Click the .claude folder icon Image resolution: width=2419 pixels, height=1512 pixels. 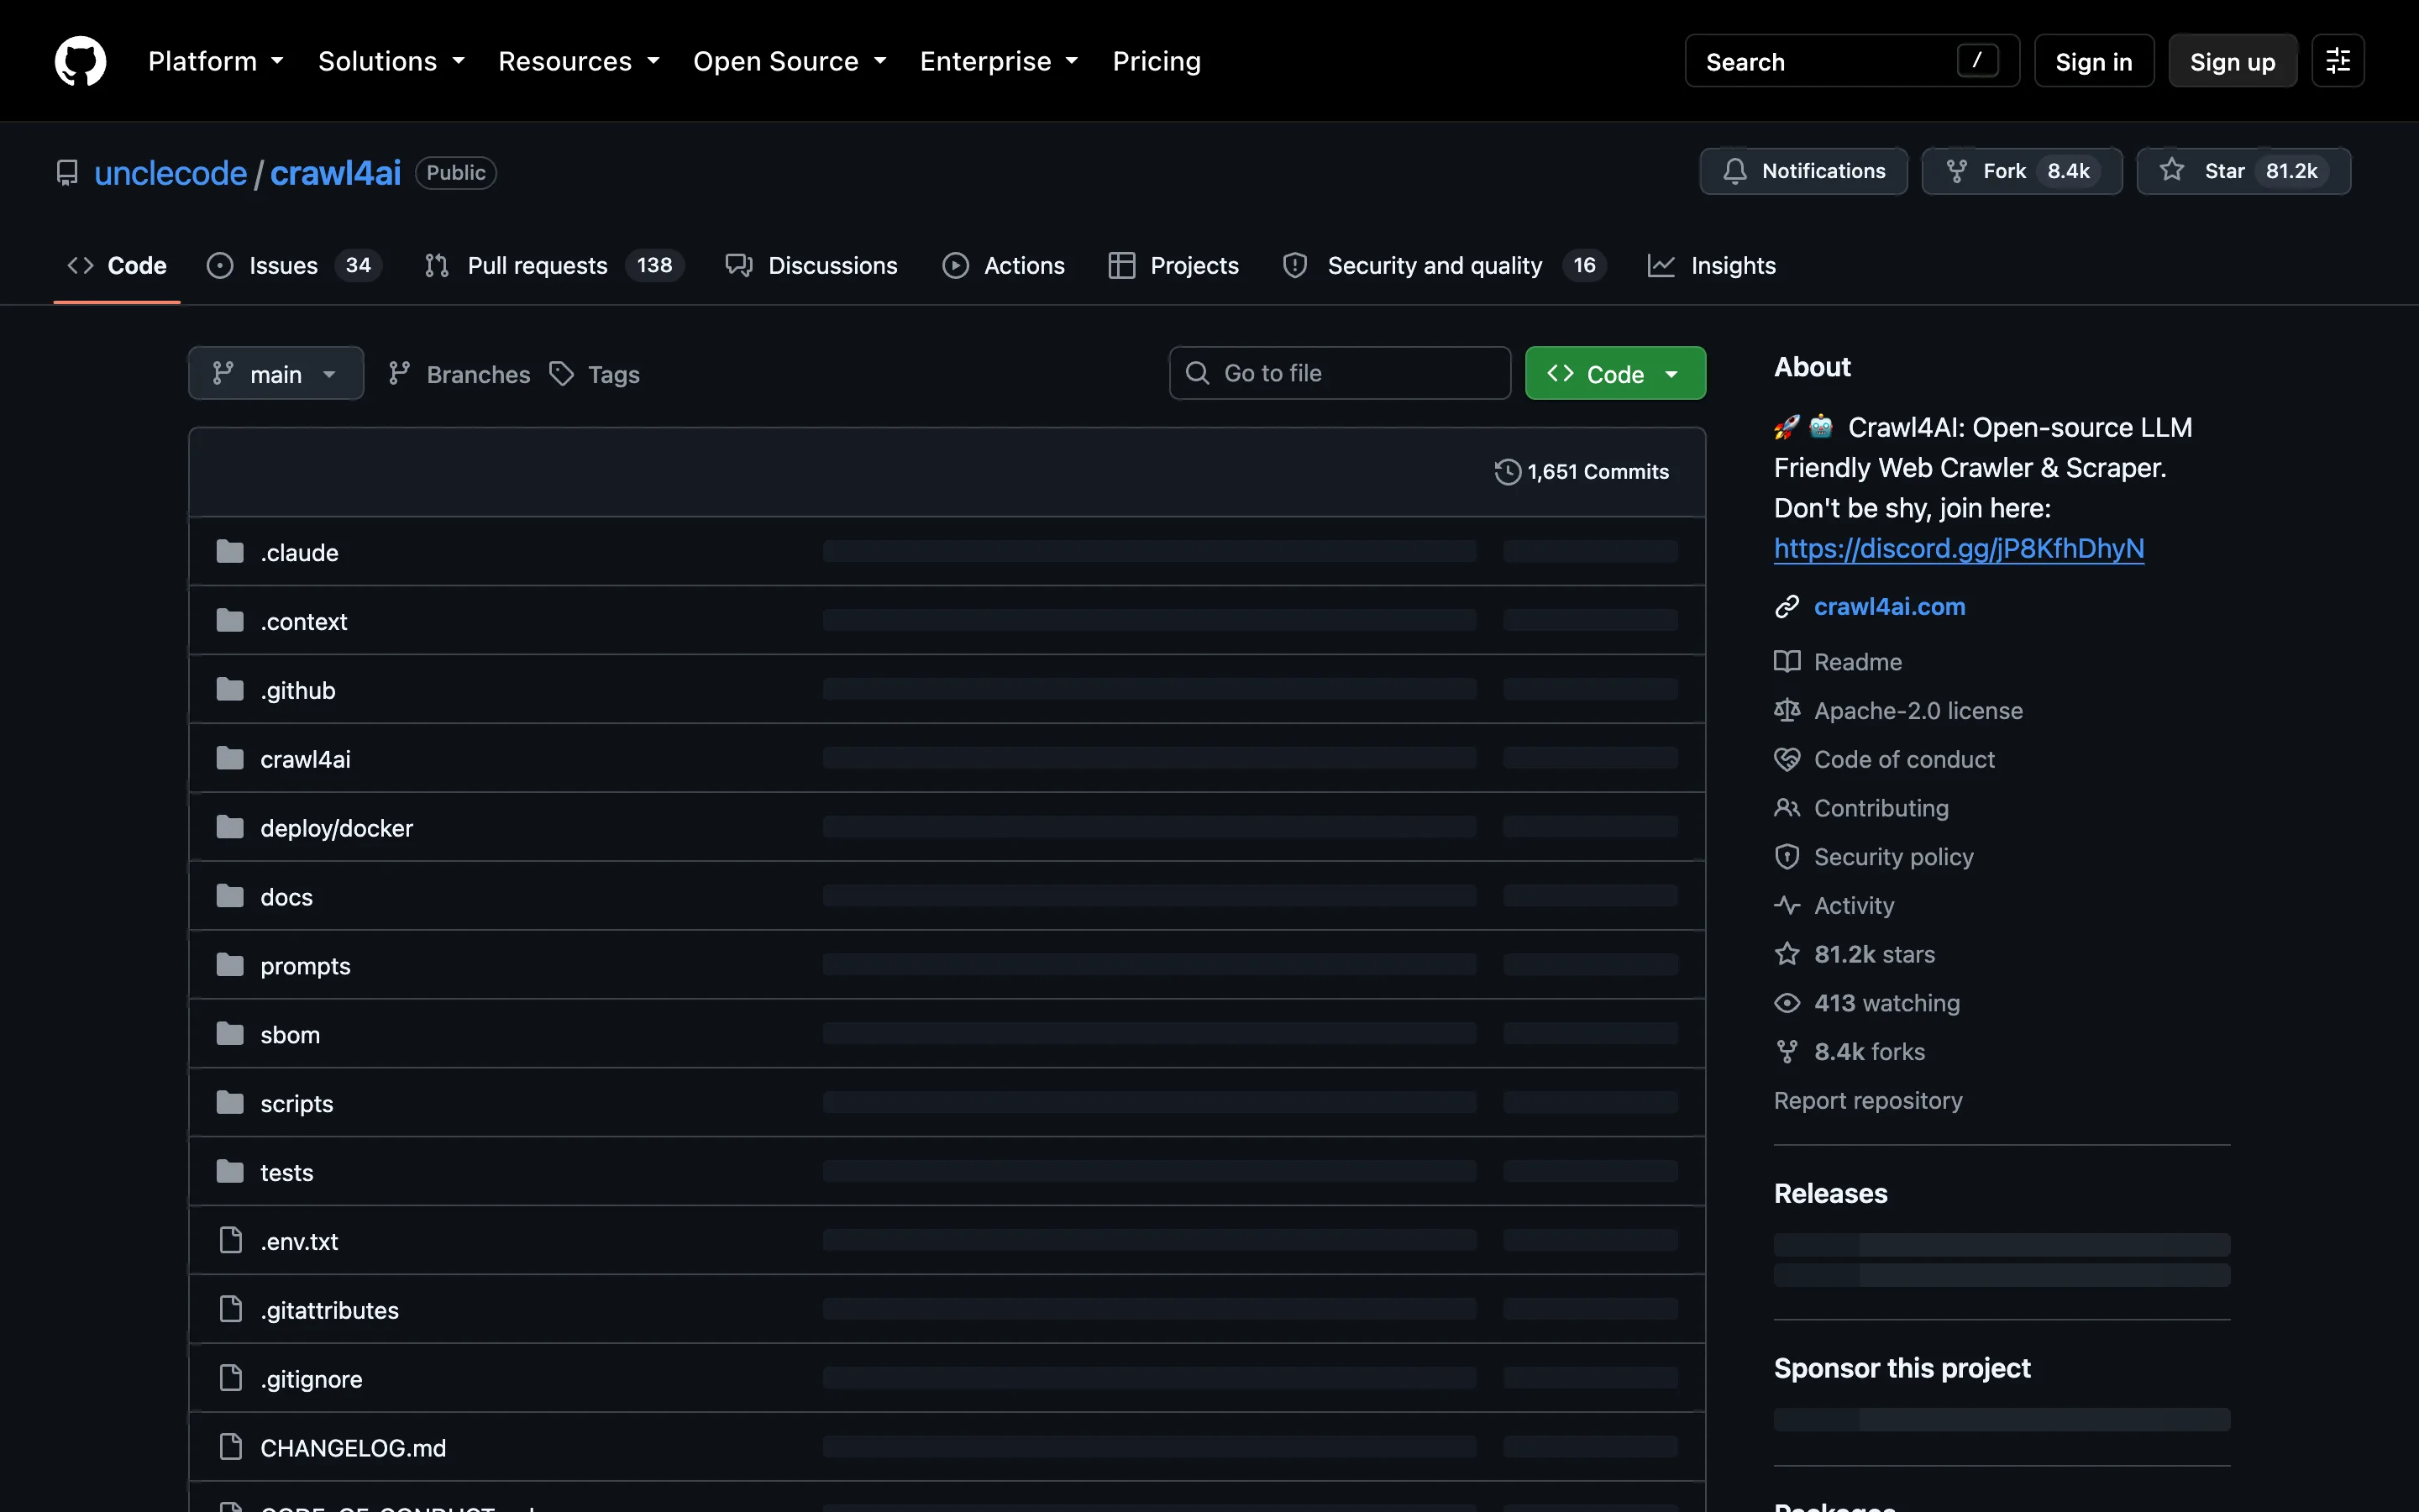click(230, 552)
